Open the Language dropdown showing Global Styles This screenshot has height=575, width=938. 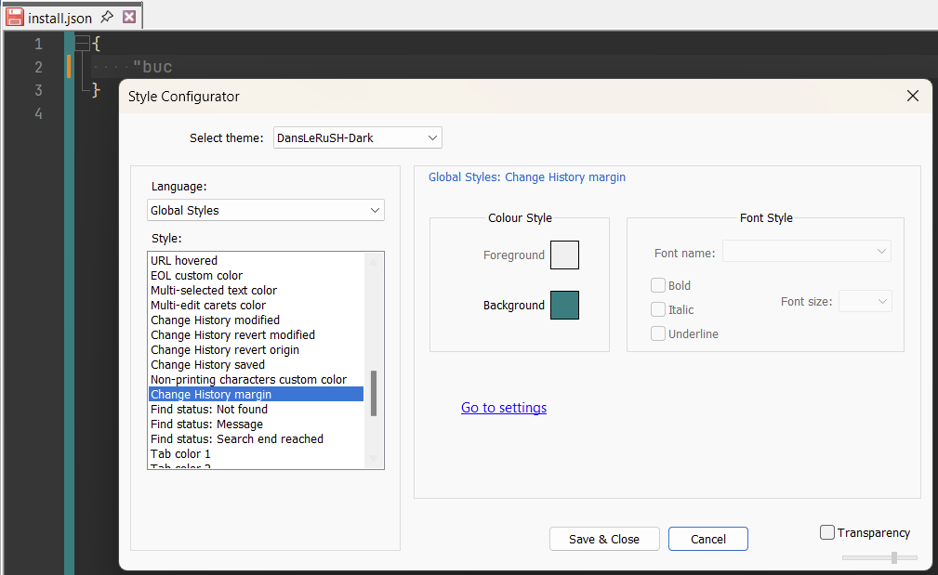point(266,210)
